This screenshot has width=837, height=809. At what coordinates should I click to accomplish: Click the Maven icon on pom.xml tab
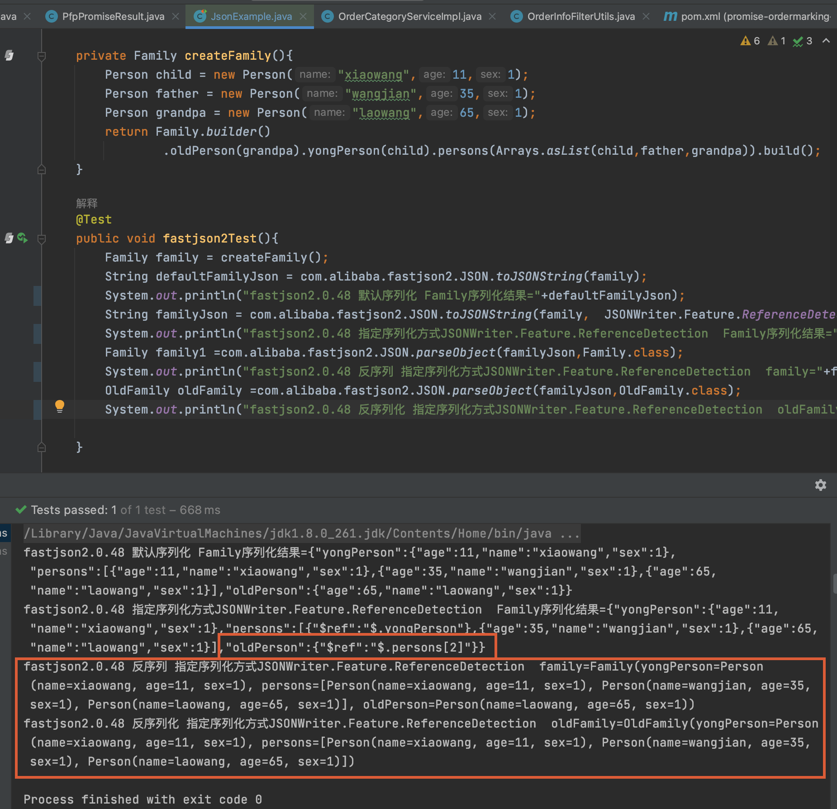tap(671, 16)
